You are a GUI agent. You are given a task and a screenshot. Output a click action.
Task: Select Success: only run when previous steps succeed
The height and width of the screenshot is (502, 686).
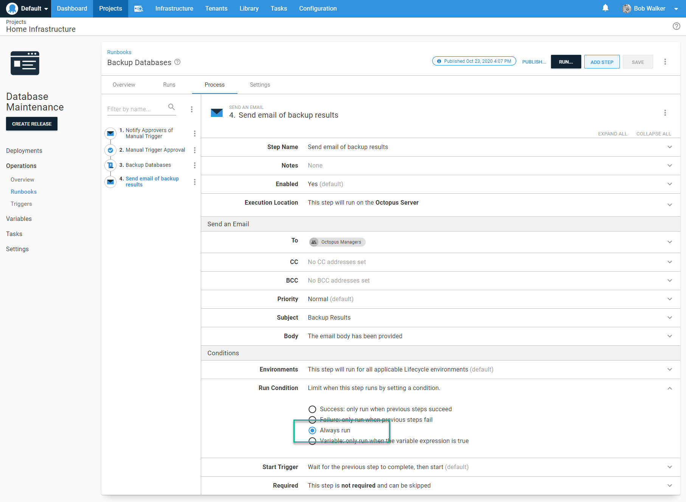(x=312, y=409)
